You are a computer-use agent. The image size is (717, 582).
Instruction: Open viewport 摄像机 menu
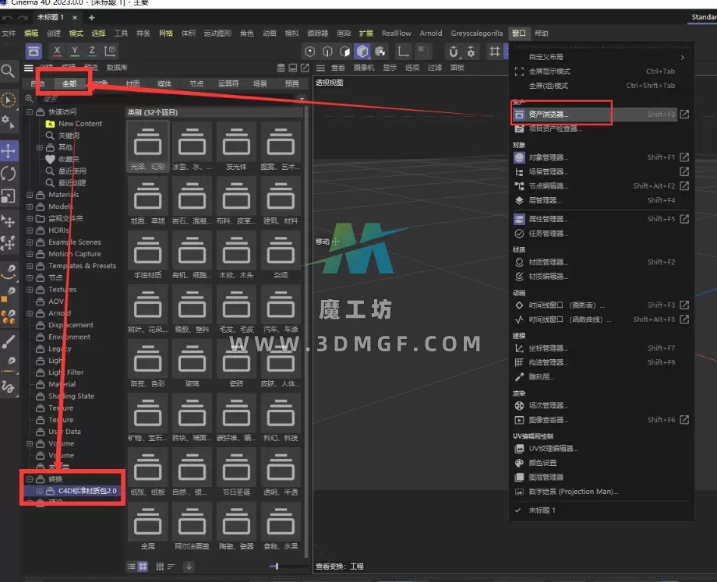(364, 68)
